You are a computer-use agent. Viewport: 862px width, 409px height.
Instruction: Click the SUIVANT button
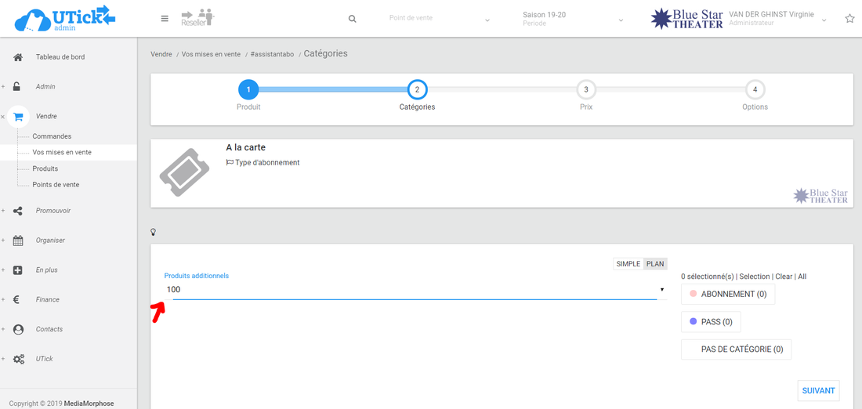click(x=818, y=390)
